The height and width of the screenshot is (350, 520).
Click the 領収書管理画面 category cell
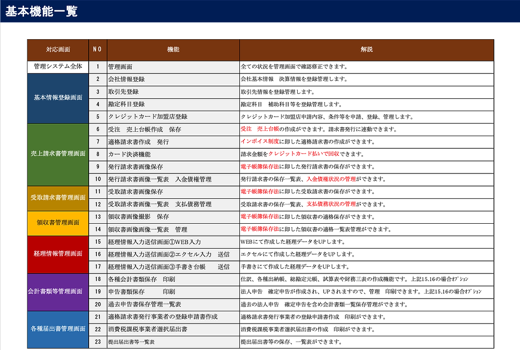coord(58,223)
